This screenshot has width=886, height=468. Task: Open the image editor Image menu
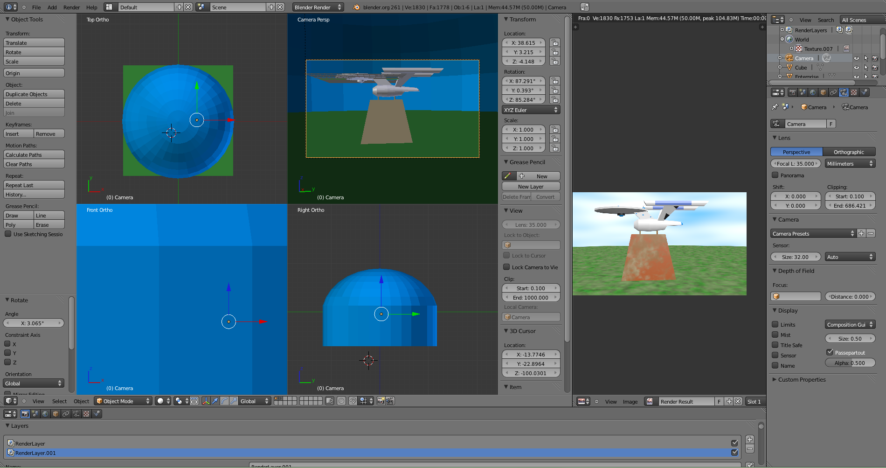point(630,401)
